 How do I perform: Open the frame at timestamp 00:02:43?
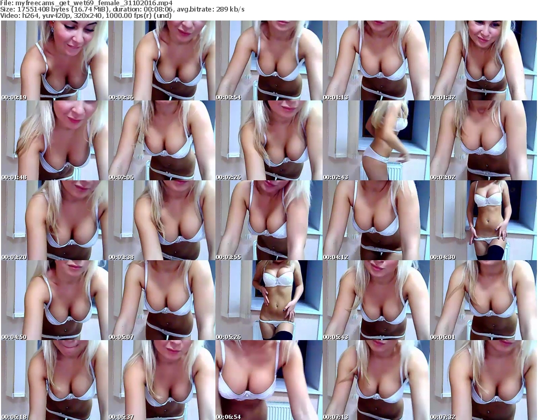376,140
